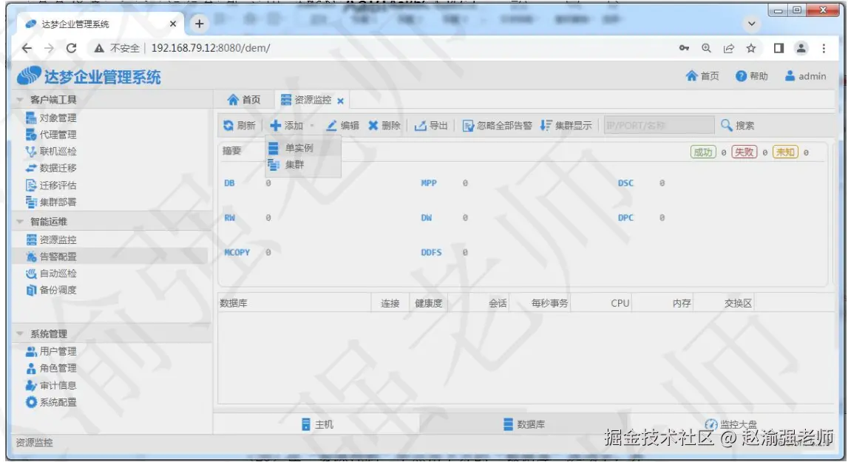Open 系统配置 gear item

[x=51, y=402]
